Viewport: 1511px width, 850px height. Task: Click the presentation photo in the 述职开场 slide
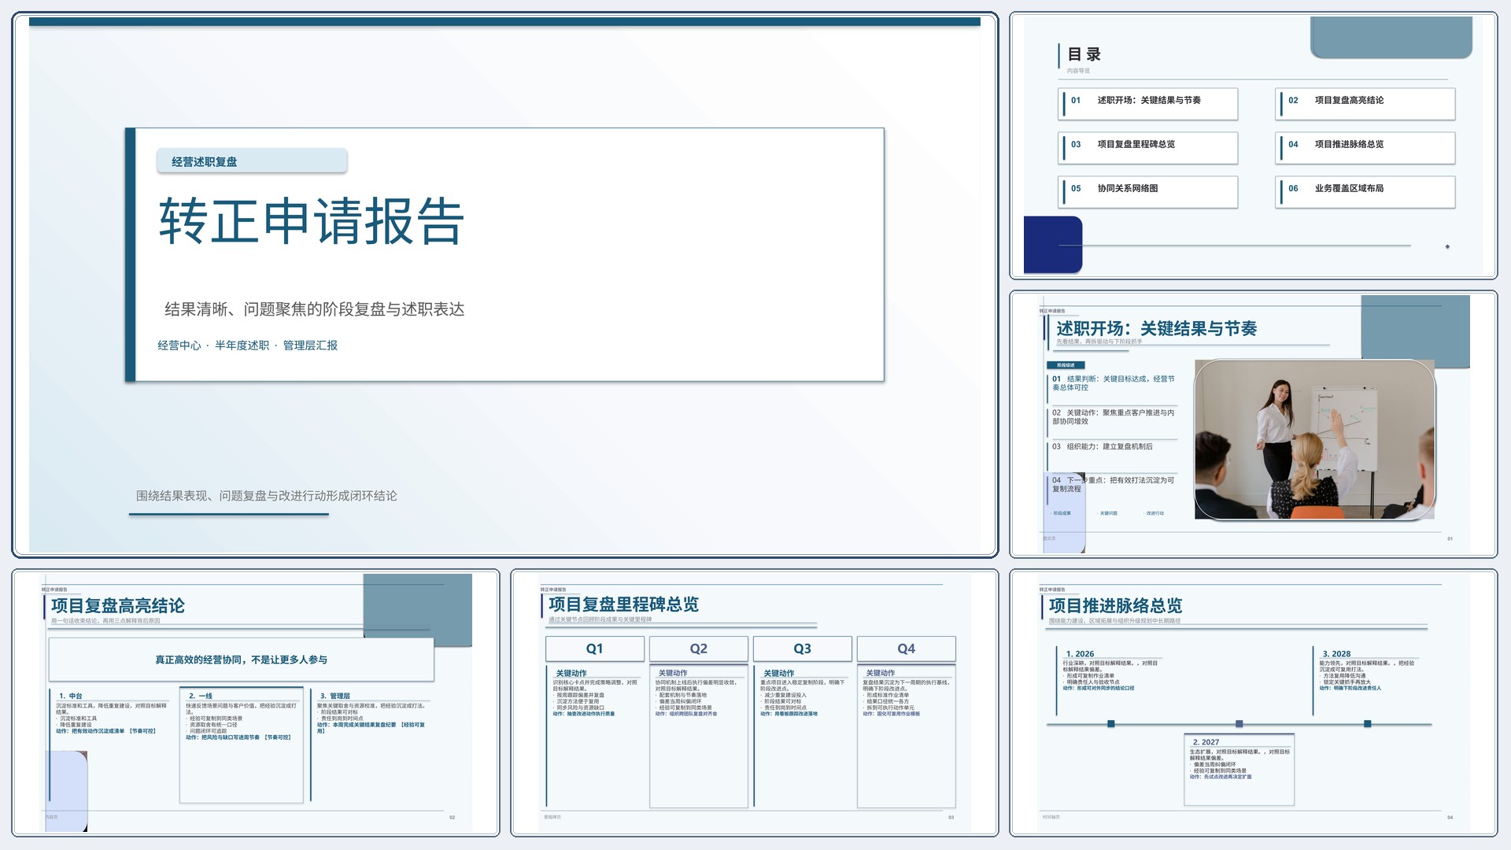click(1315, 440)
